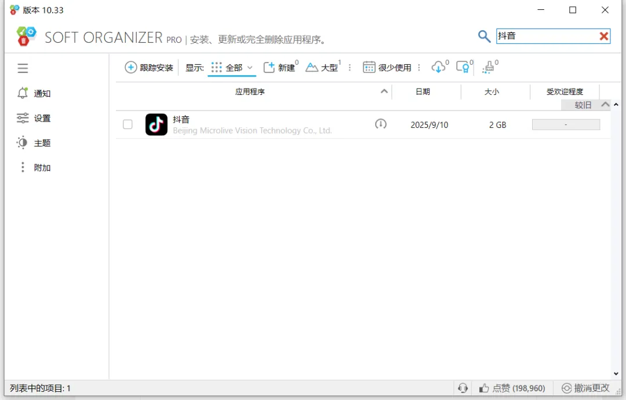Click the sort arrow in 应用程序 header
Viewport: 626px width, 400px height.
[384, 91]
